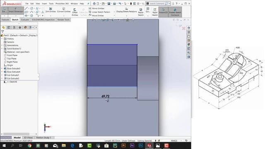
Task: Open the FeatureManager design tree tab
Action: point(3,27)
